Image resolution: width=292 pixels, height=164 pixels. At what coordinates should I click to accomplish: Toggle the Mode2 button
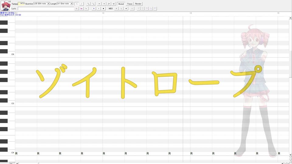coord(121,4)
